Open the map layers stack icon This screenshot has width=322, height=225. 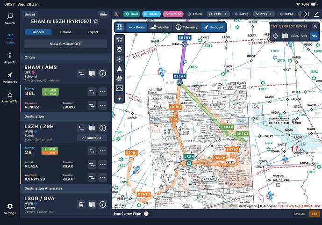pos(119,49)
